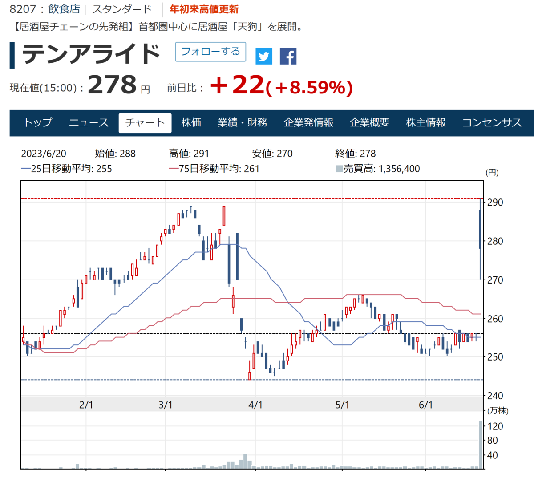Click the company description about 居酒屋「天狗」
The width and height of the screenshot is (534, 478).
coord(157,27)
